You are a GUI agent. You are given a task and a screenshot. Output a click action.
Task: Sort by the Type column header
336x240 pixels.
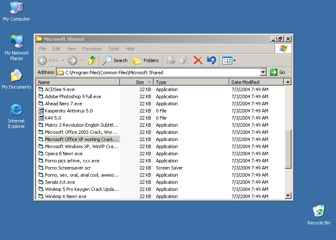click(192, 82)
